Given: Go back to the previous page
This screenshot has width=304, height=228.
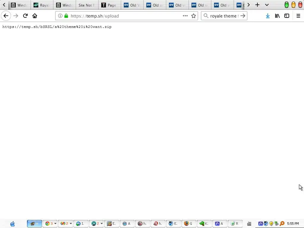Looking at the screenshot, I should pos(6,16).
